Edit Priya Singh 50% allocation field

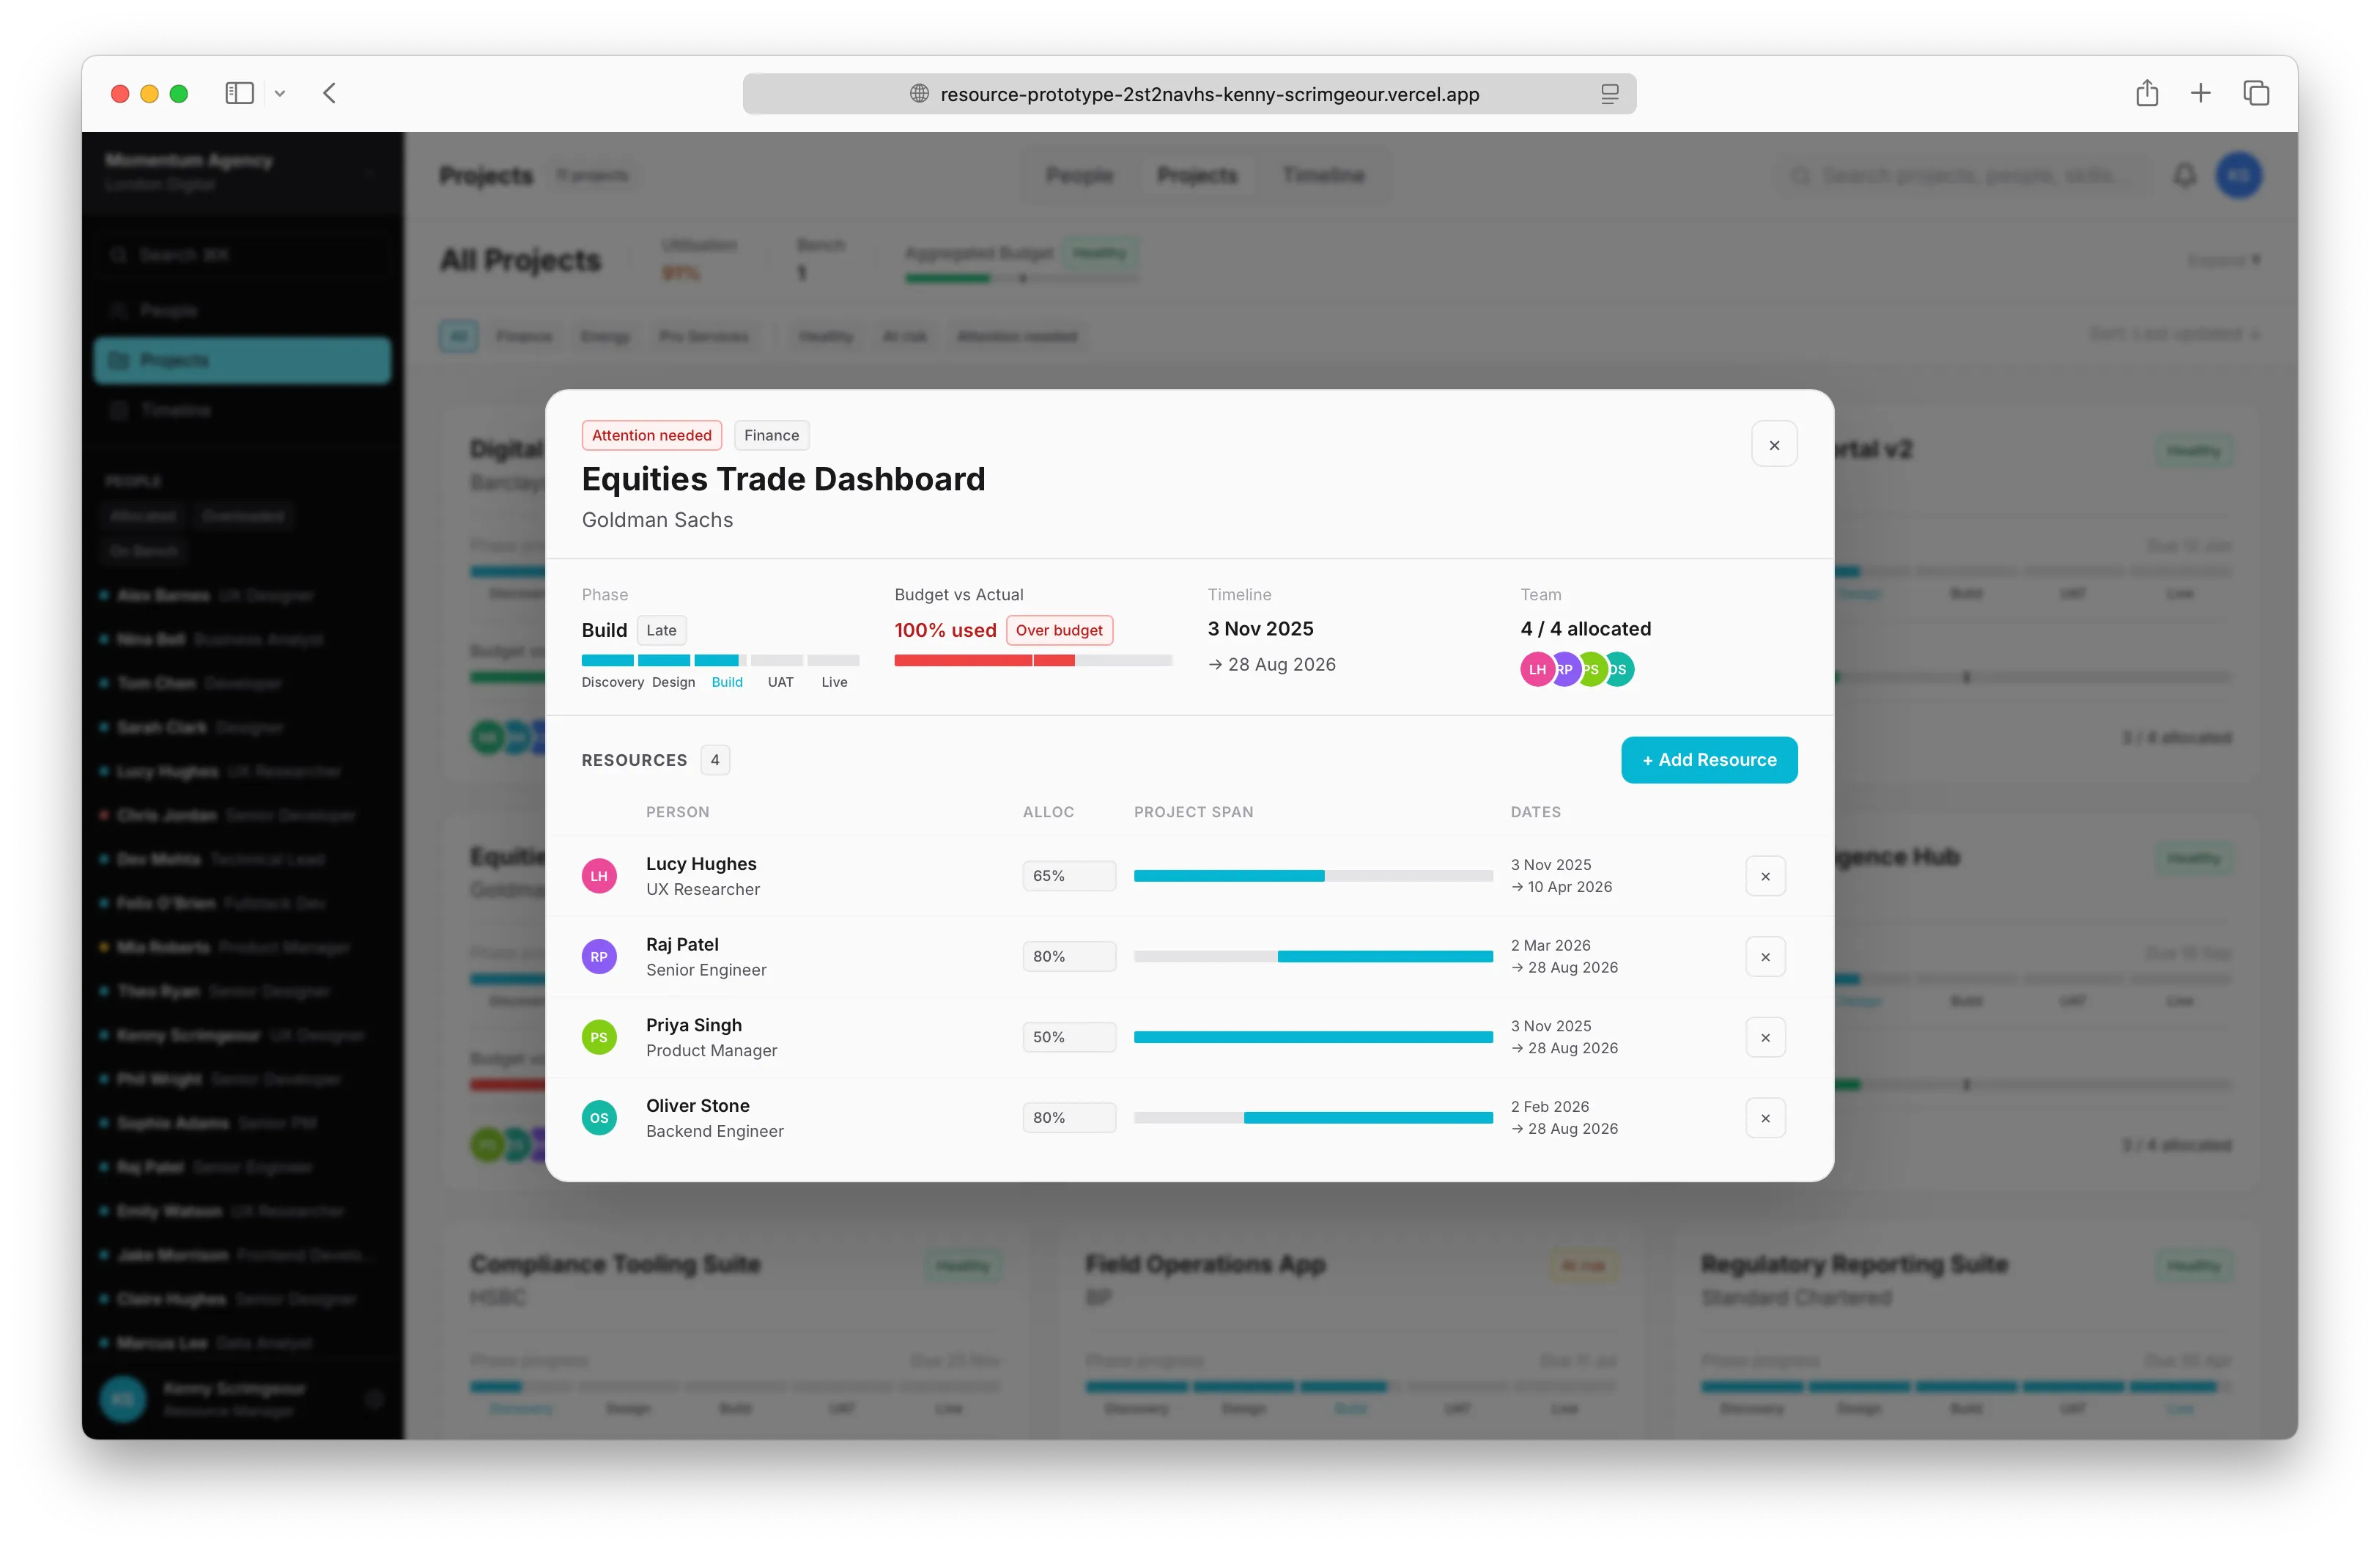tap(1069, 1037)
